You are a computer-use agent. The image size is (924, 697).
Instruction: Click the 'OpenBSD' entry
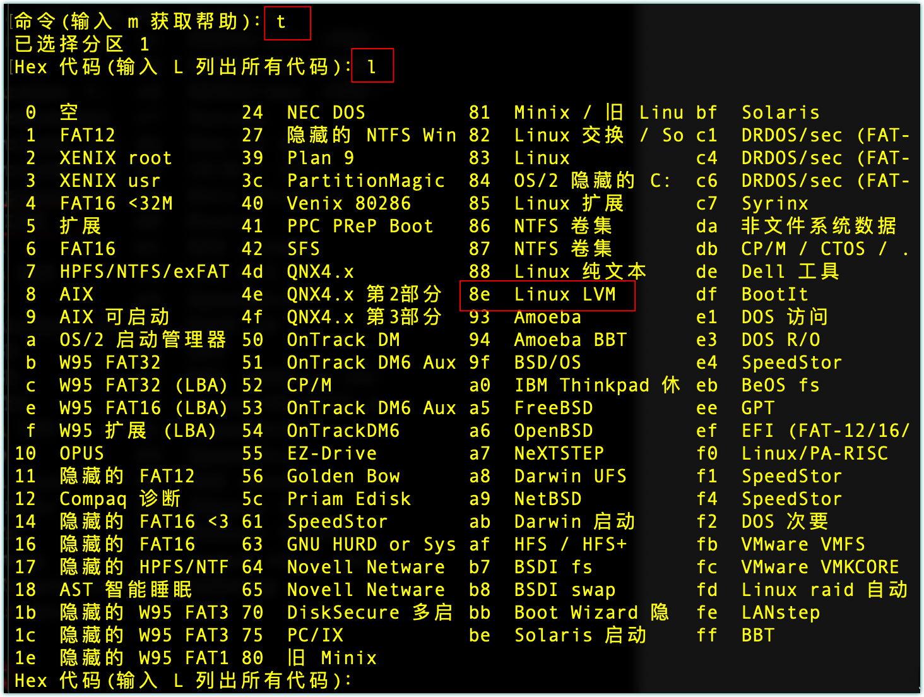pyautogui.click(x=554, y=431)
